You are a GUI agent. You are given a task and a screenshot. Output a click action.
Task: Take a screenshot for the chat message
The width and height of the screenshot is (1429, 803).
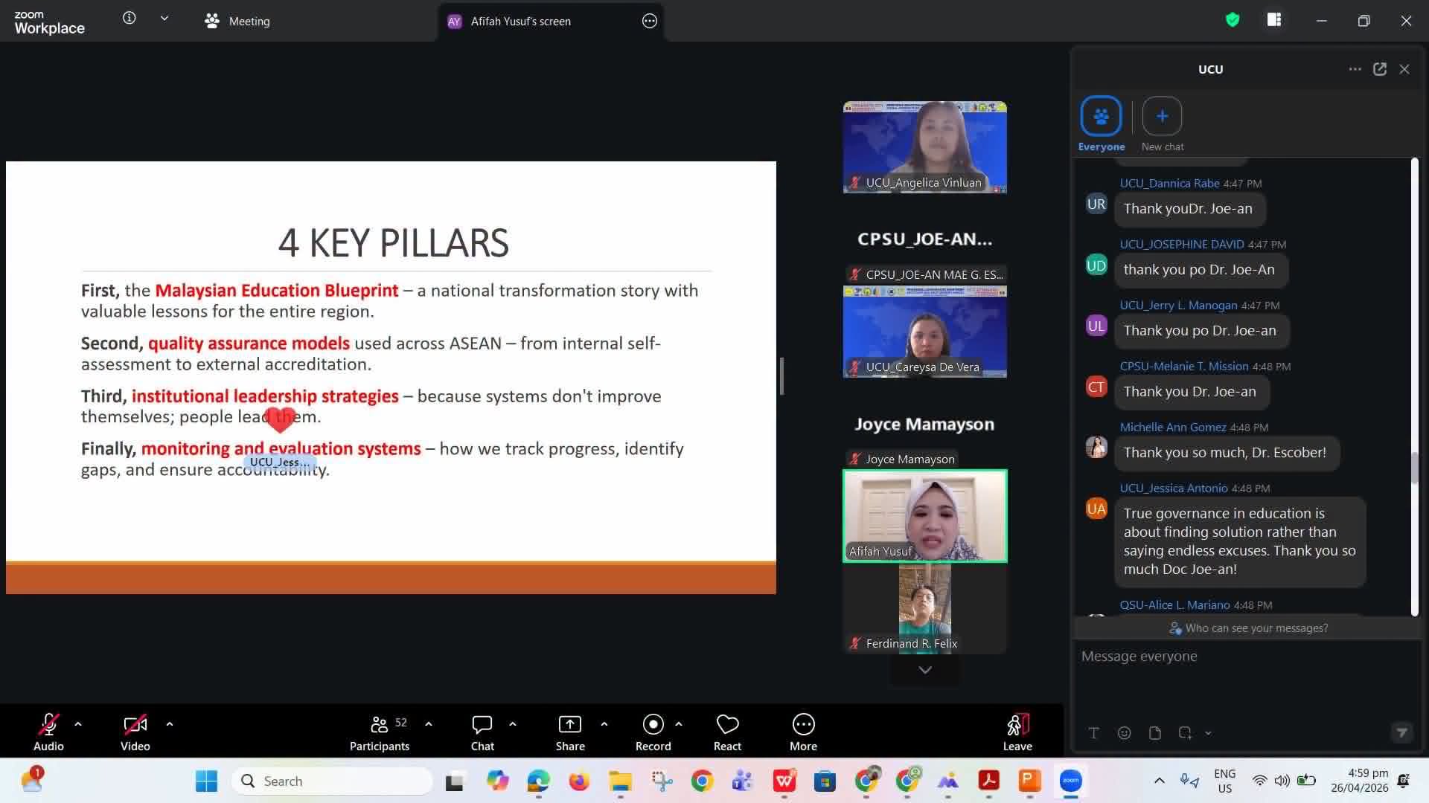coord(1185,733)
